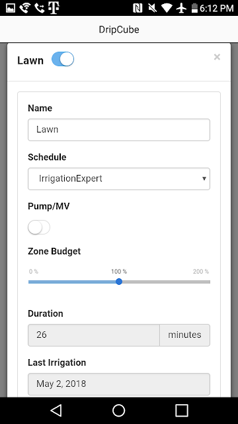Tap the airplane mode status icon
This screenshot has height=424, width=238.
pyautogui.click(x=182, y=8)
